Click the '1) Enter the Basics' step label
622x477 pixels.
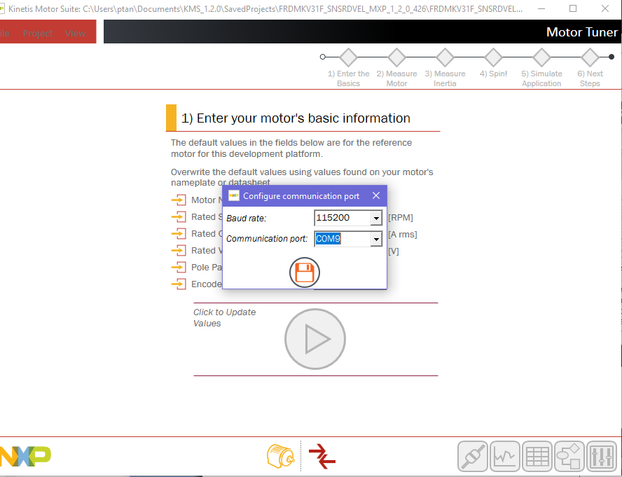pyautogui.click(x=348, y=78)
